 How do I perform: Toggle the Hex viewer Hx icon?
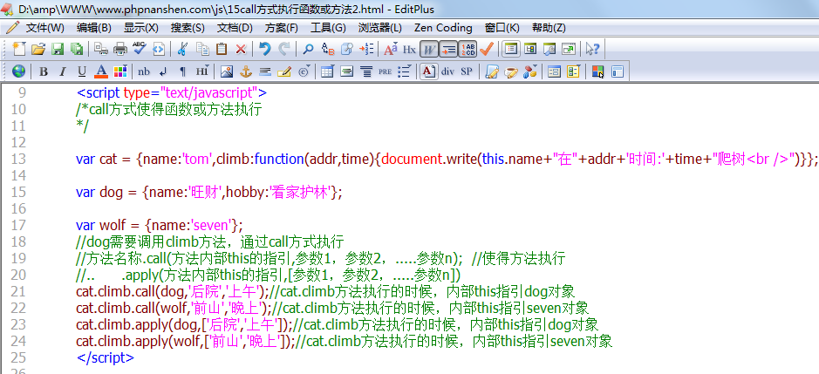point(410,49)
